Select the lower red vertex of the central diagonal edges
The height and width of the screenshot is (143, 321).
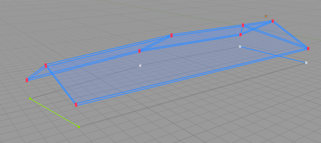(140, 51)
